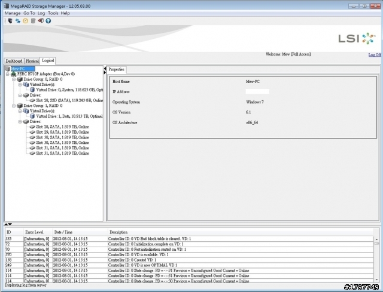Viewport: 383px width, 292px height.
Task: Switch to the Dashboard tab
Action: click(x=14, y=61)
